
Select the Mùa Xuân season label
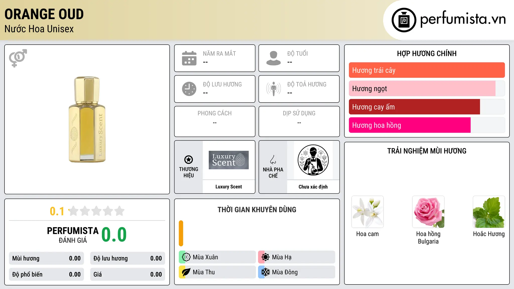pos(205,257)
